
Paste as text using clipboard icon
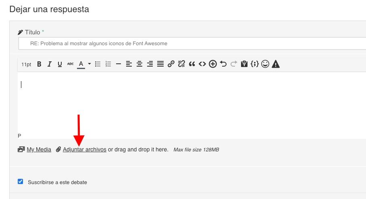click(x=244, y=64)
